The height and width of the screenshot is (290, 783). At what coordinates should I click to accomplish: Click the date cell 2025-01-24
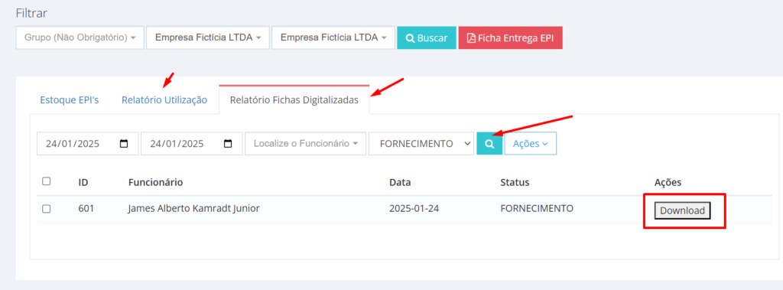[414, 208]
